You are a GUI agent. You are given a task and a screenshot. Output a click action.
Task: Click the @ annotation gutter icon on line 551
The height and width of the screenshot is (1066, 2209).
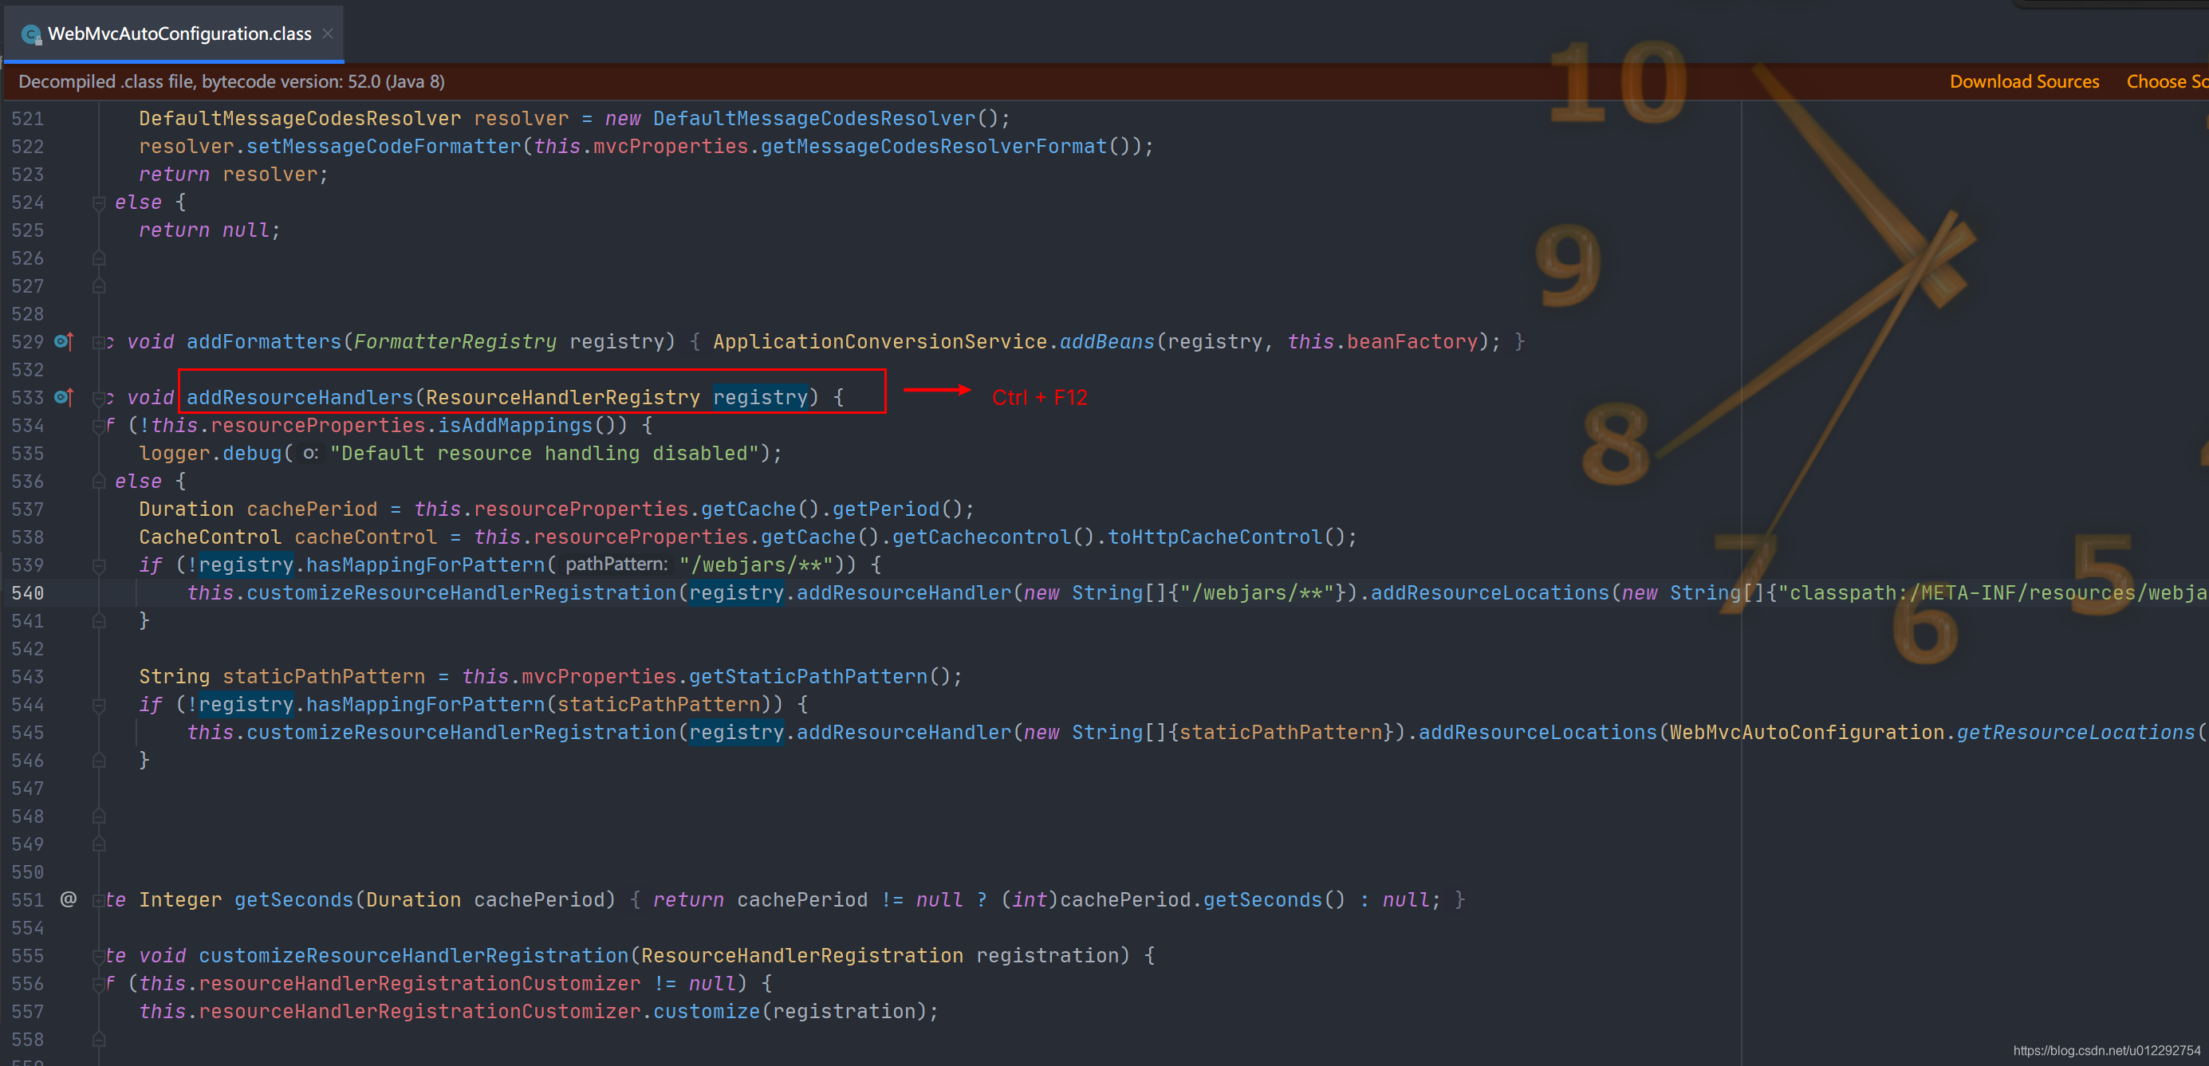coord(68,899)
